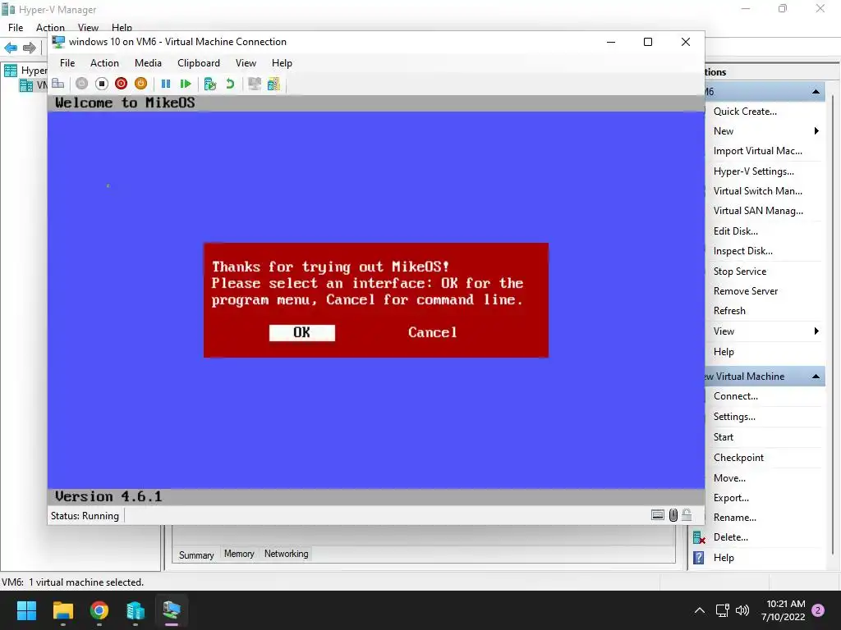Viewport: 841px width, 630px height.
Task: Click Checkpoint in Actions pane
Action: tap(738, 458)
